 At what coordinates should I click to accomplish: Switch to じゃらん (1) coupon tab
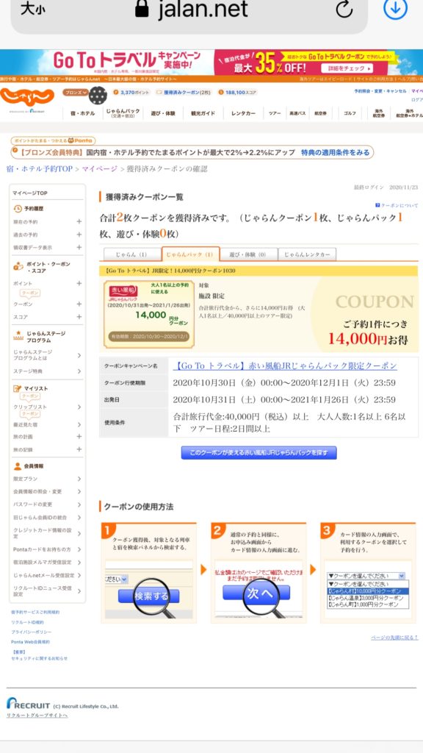[x=132, y=254]
